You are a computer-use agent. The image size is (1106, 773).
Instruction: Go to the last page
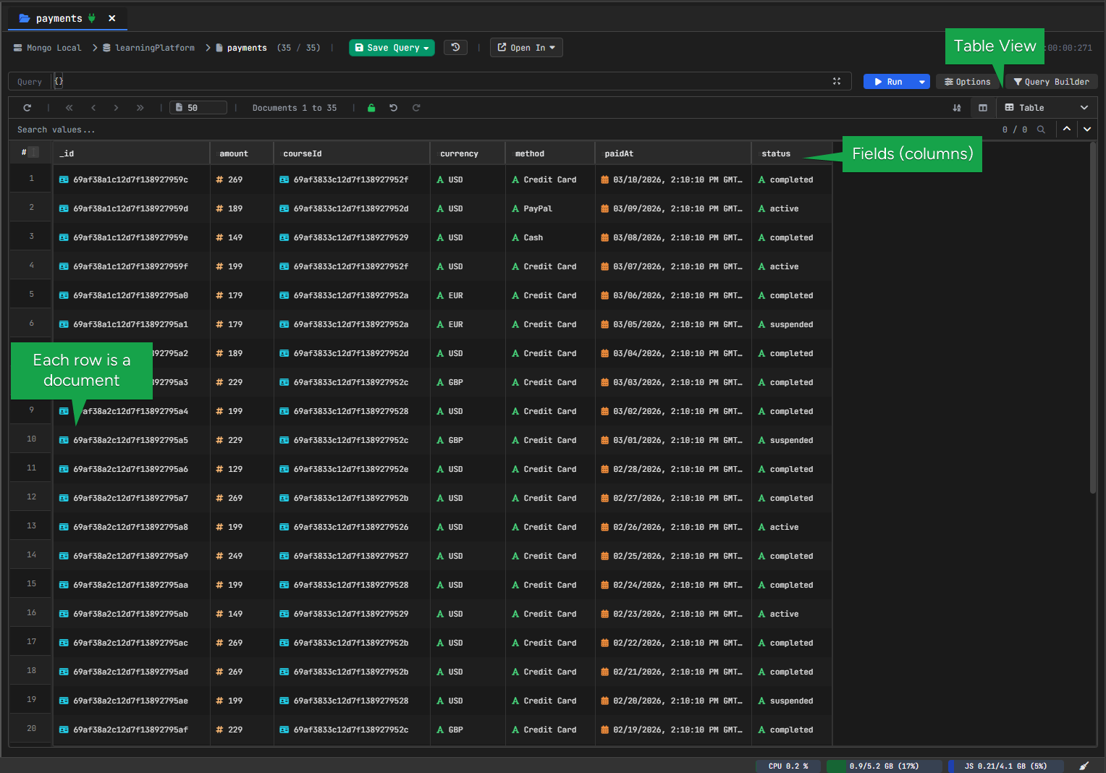point(140,108)
